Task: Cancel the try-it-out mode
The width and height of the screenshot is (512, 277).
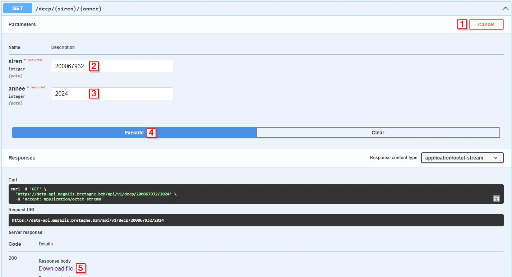Action: 486,24
